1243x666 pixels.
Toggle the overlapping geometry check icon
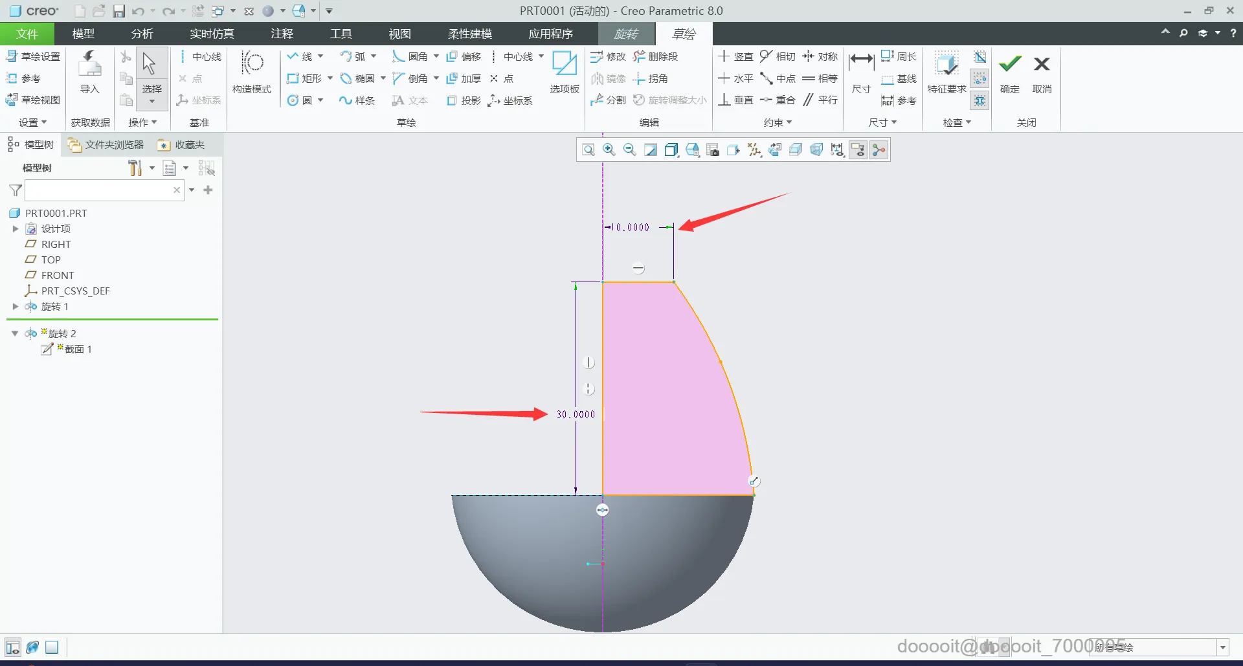click(980, 57)
